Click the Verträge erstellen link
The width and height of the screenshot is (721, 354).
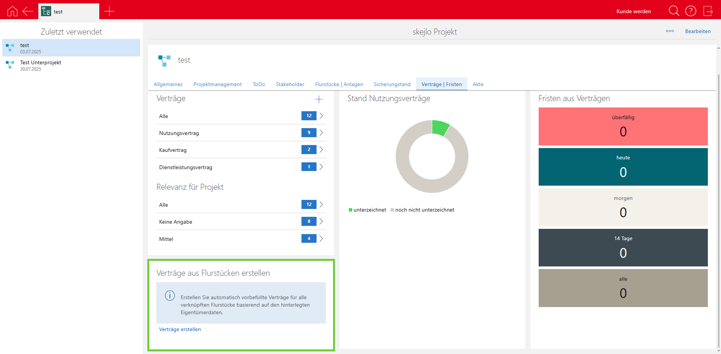180,329
